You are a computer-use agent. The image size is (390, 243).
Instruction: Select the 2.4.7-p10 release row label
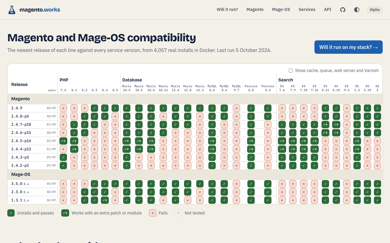click(x=21, y=125)
